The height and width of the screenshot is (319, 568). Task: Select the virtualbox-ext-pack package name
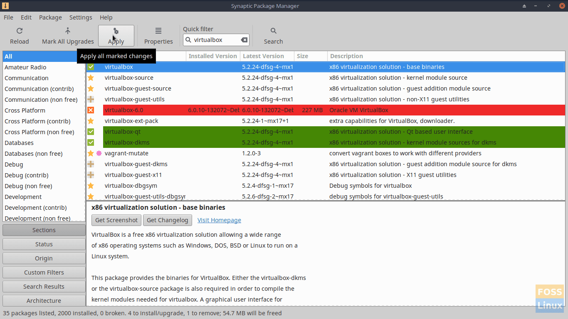131,121
